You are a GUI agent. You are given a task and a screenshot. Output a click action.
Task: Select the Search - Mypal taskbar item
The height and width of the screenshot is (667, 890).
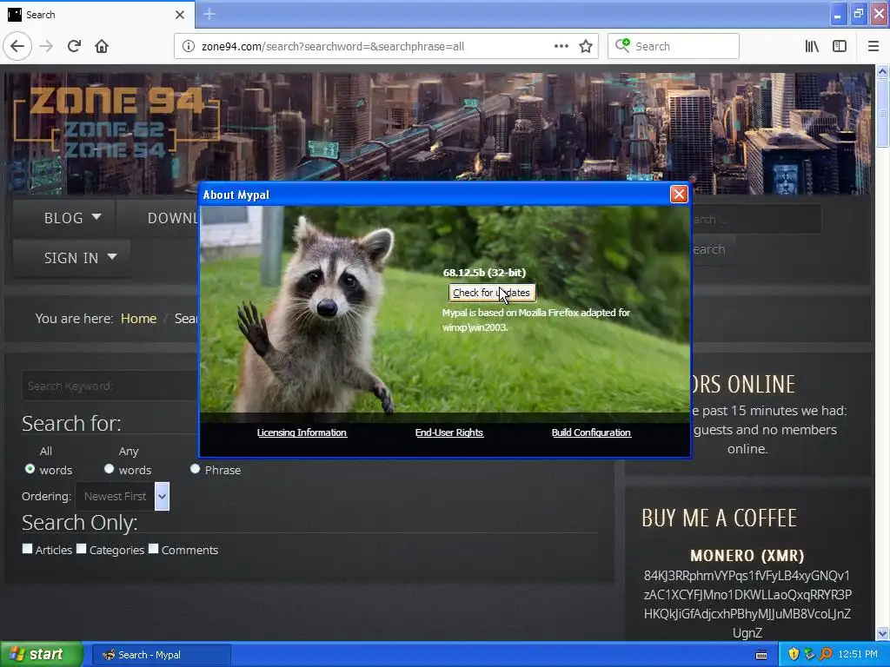click(x=161, y=655)
